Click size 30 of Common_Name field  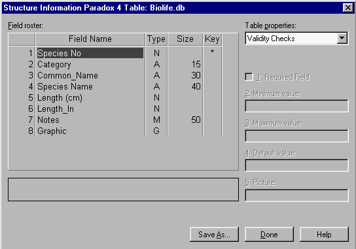click(196, 75)
